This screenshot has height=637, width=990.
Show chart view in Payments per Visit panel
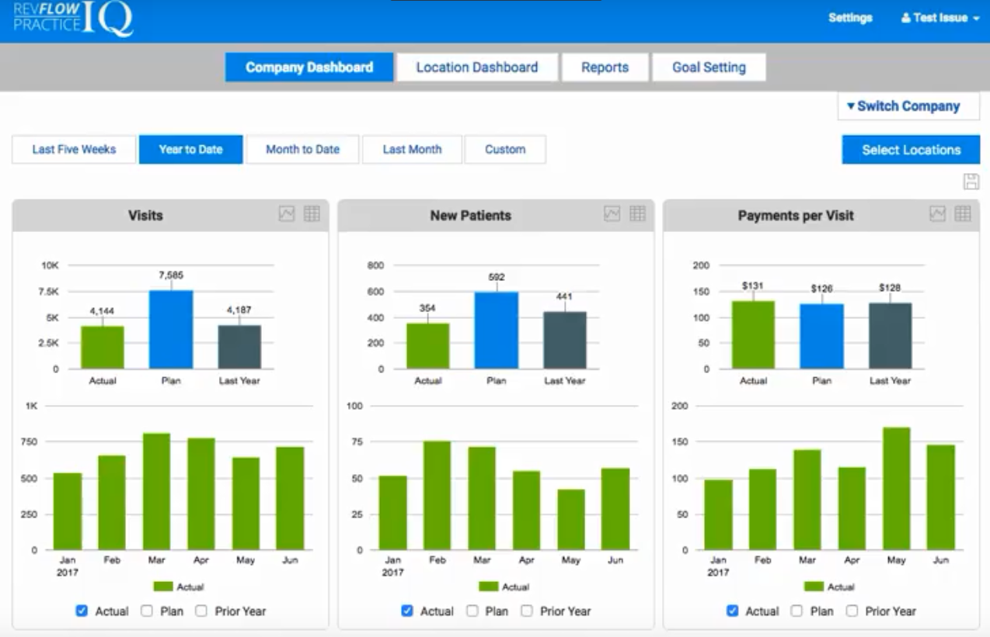click(x=938, y=214)
